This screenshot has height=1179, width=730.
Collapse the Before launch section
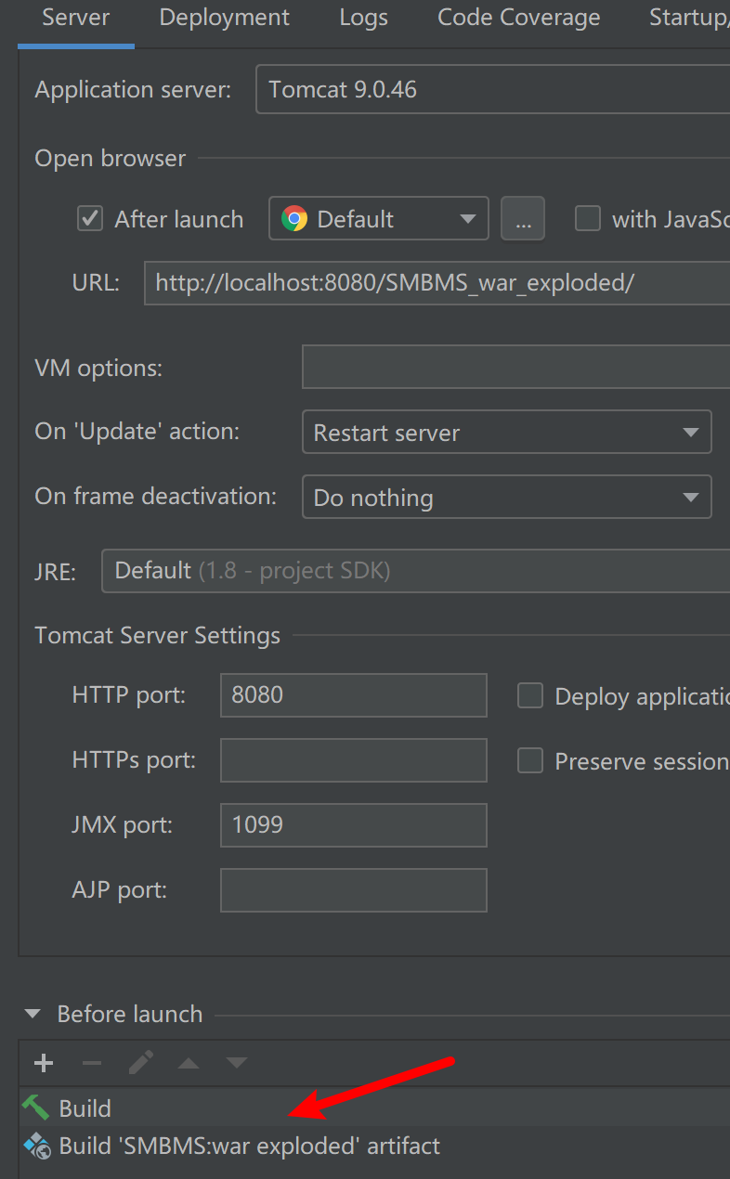tap(33, 1014)
